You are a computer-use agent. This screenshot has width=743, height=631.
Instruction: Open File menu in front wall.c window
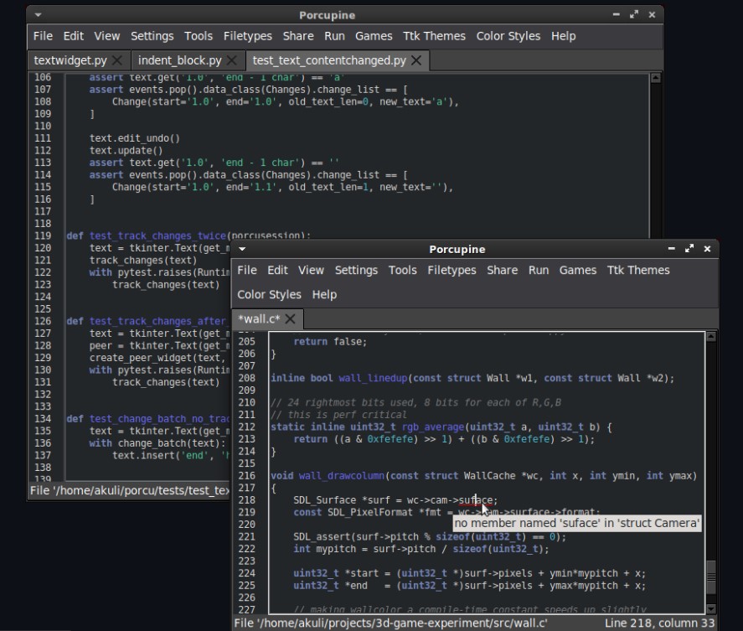tap(247, 270)
